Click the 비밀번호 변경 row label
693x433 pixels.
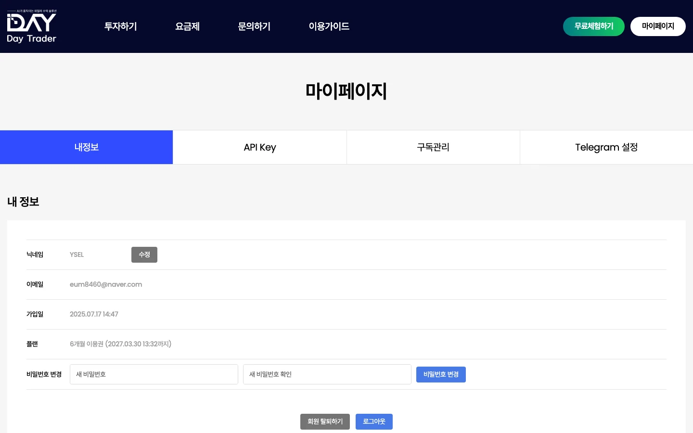[44, 374]
